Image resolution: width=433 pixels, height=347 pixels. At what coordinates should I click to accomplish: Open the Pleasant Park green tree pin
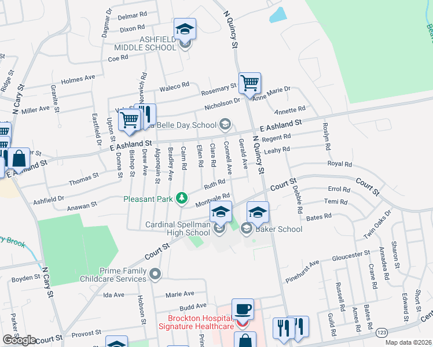[x=181, y=198]
